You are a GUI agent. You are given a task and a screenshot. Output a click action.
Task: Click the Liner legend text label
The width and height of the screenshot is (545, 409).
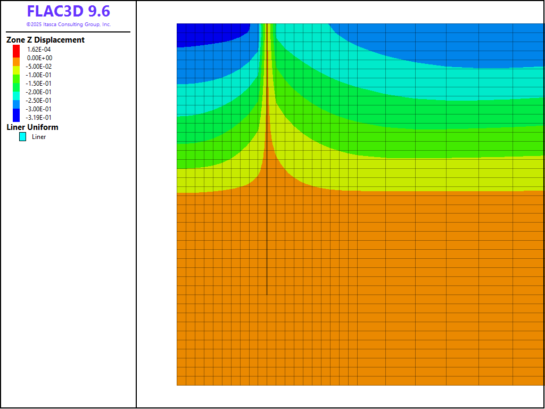point(39,137)
